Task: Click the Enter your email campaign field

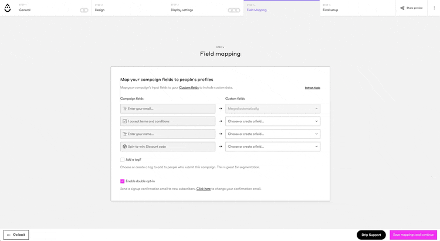Action: coord(168,108)
